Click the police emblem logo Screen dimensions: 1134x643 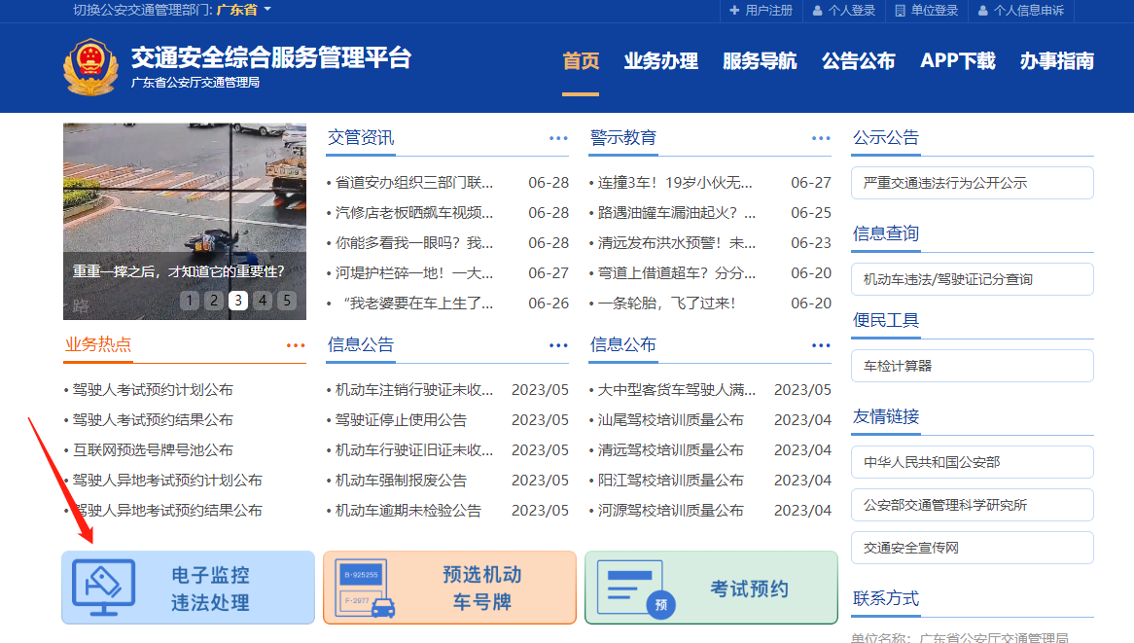(x=90, y=68)
